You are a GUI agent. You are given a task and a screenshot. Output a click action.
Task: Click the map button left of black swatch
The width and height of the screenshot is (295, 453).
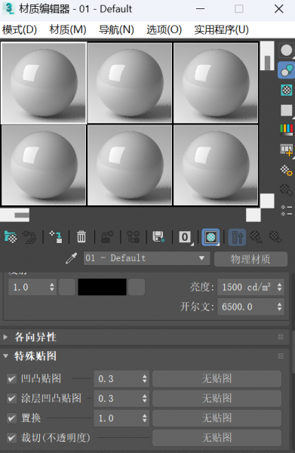(x=67, y=287)
